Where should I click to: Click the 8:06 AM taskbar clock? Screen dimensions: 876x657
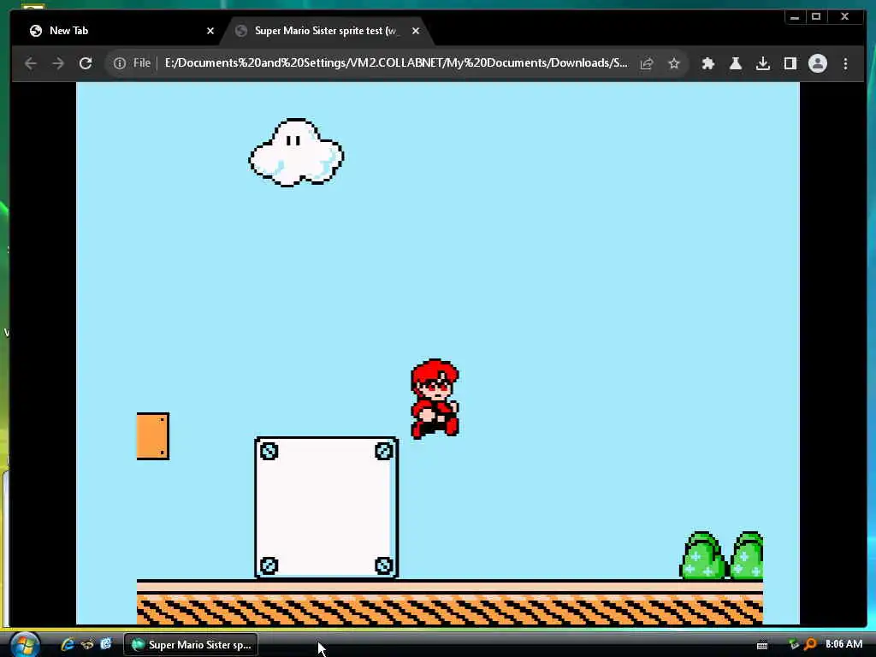[843, 644]
